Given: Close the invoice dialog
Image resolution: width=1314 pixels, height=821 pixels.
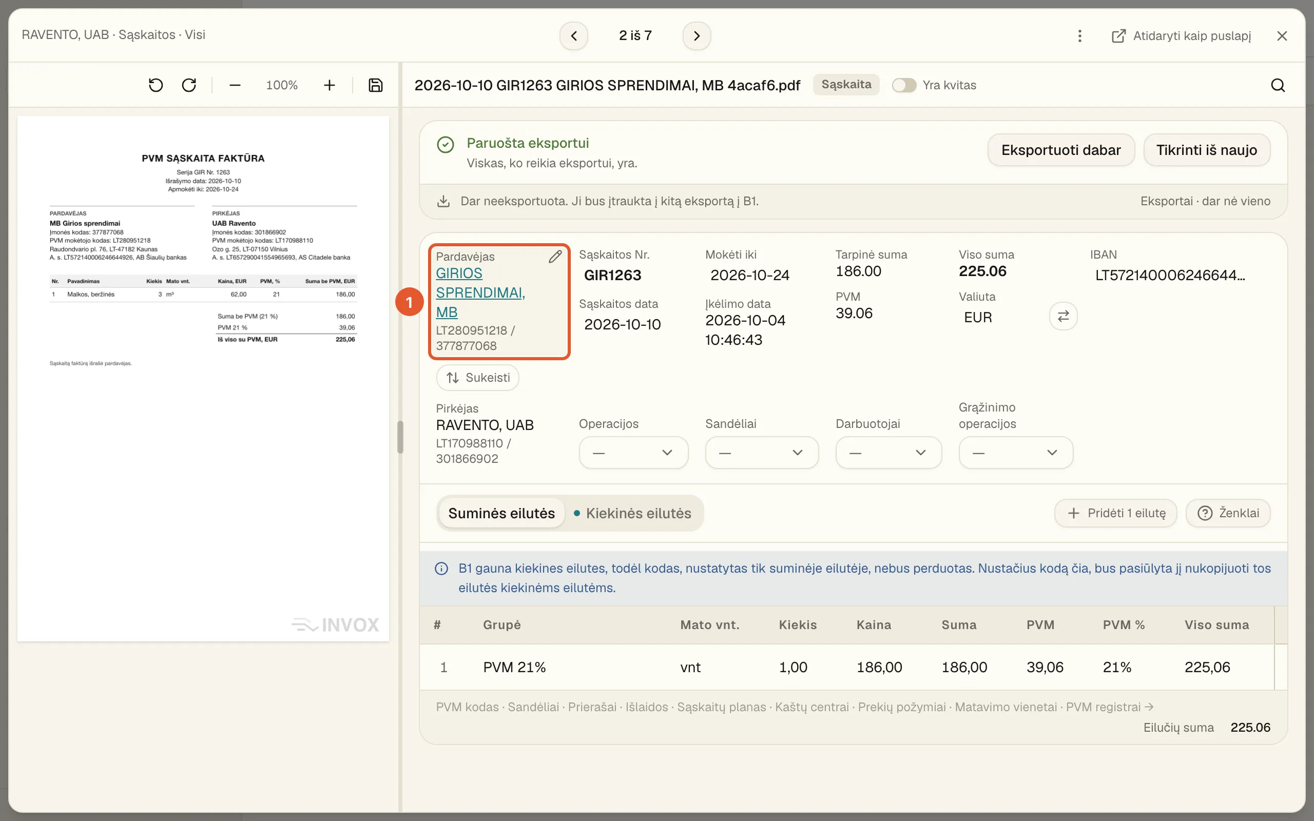Looking at the screenshot, I should click(1282, 36).
